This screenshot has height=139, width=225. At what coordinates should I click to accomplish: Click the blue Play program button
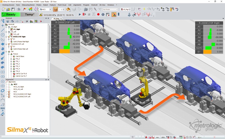coord(80,14)
